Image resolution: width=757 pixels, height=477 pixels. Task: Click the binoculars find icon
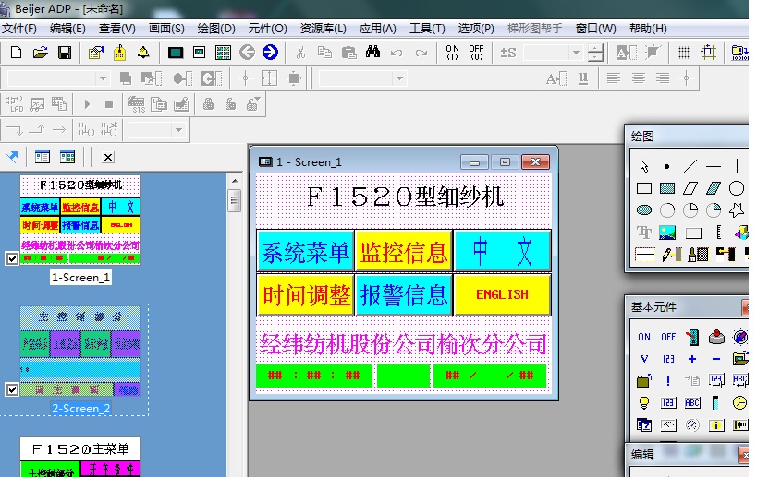372,53
